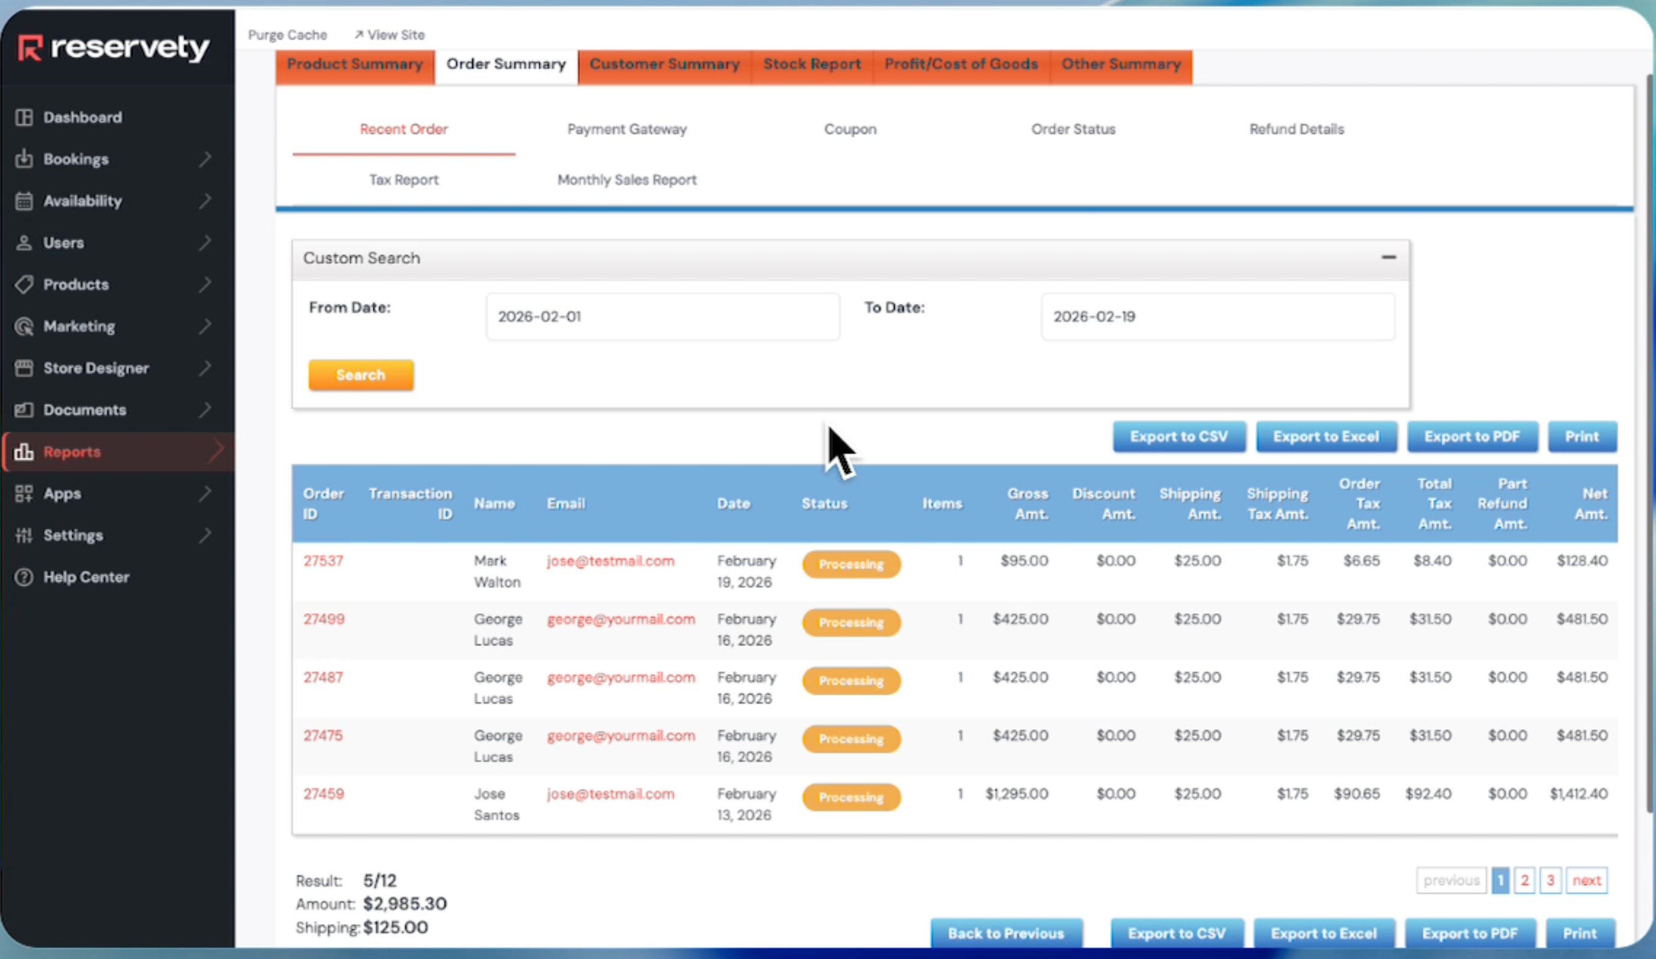1656x959 pixels.
Task: Open the Products tag icon
Action: tap(24, 284)
